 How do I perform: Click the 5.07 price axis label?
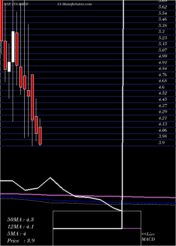click(x=163, y=50)
